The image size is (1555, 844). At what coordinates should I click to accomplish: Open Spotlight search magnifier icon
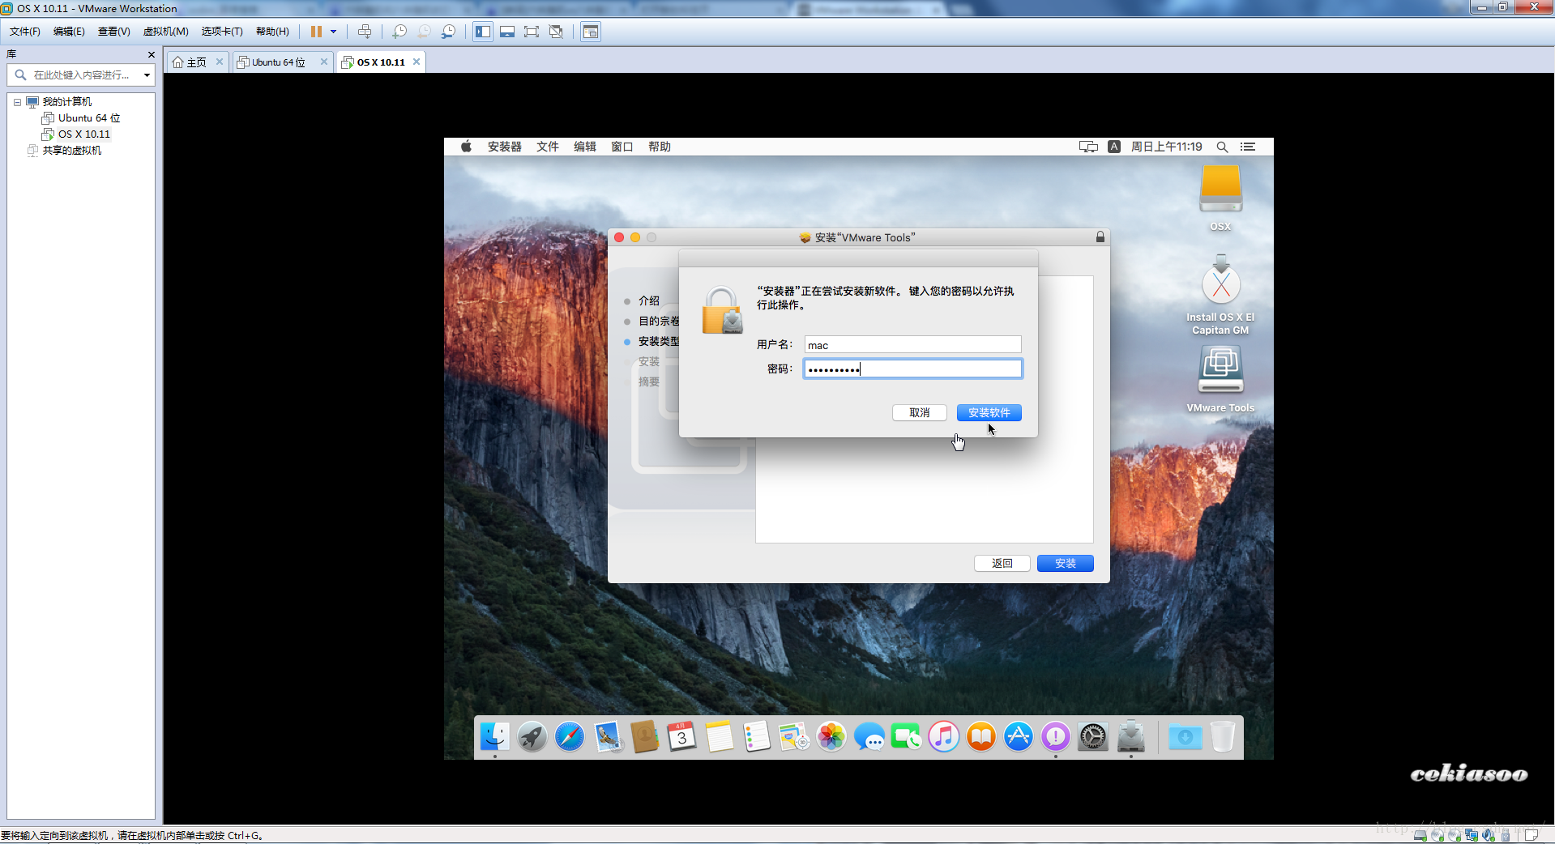pos(1222,147)
